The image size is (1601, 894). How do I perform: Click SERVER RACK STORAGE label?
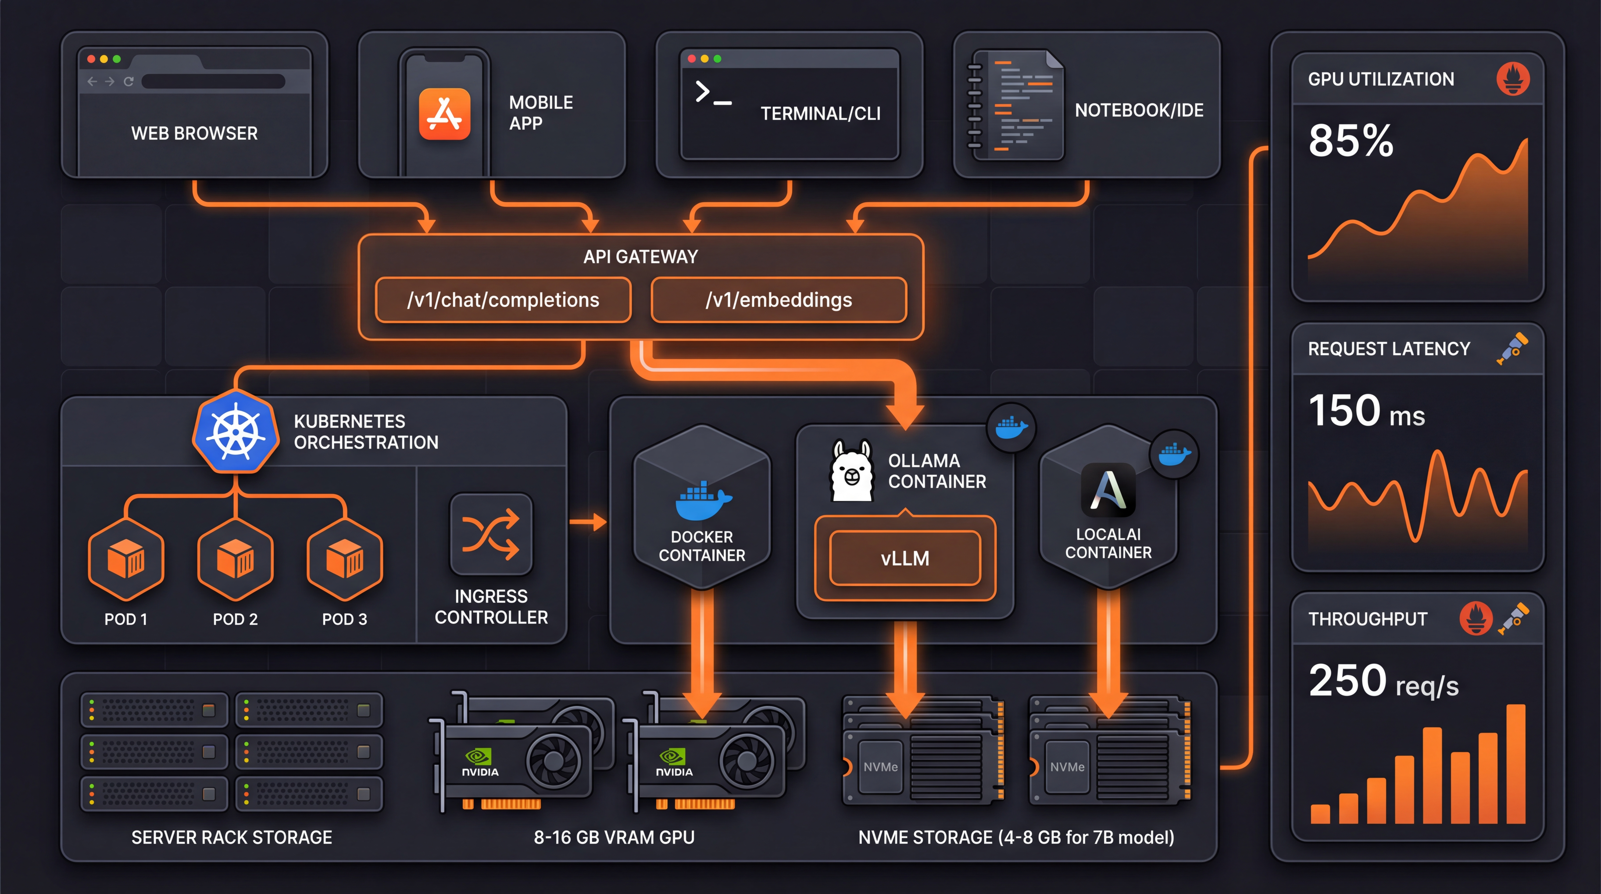pos(232,838)
